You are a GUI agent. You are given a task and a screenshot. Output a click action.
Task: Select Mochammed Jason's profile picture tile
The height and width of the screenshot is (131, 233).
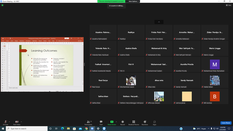(131, 80)
